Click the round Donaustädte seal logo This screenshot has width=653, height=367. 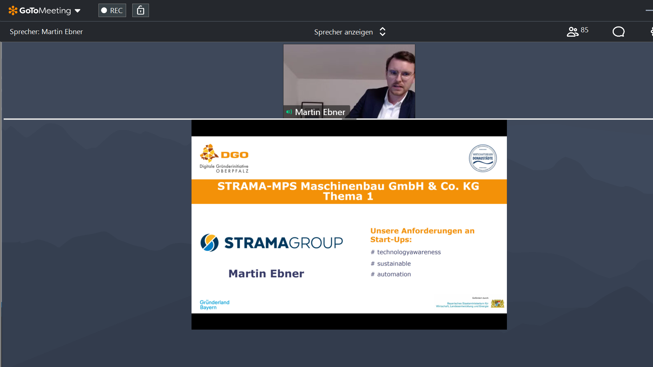click(483, 158)
